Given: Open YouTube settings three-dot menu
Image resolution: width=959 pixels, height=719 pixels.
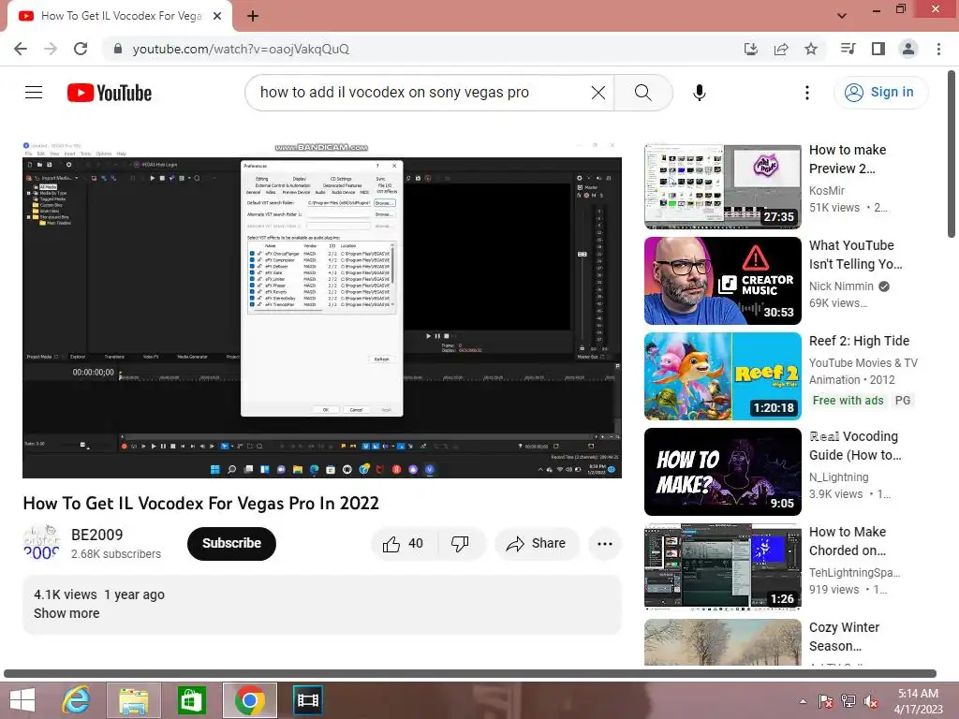Looking at the screenshot, I should coord(806,93).
